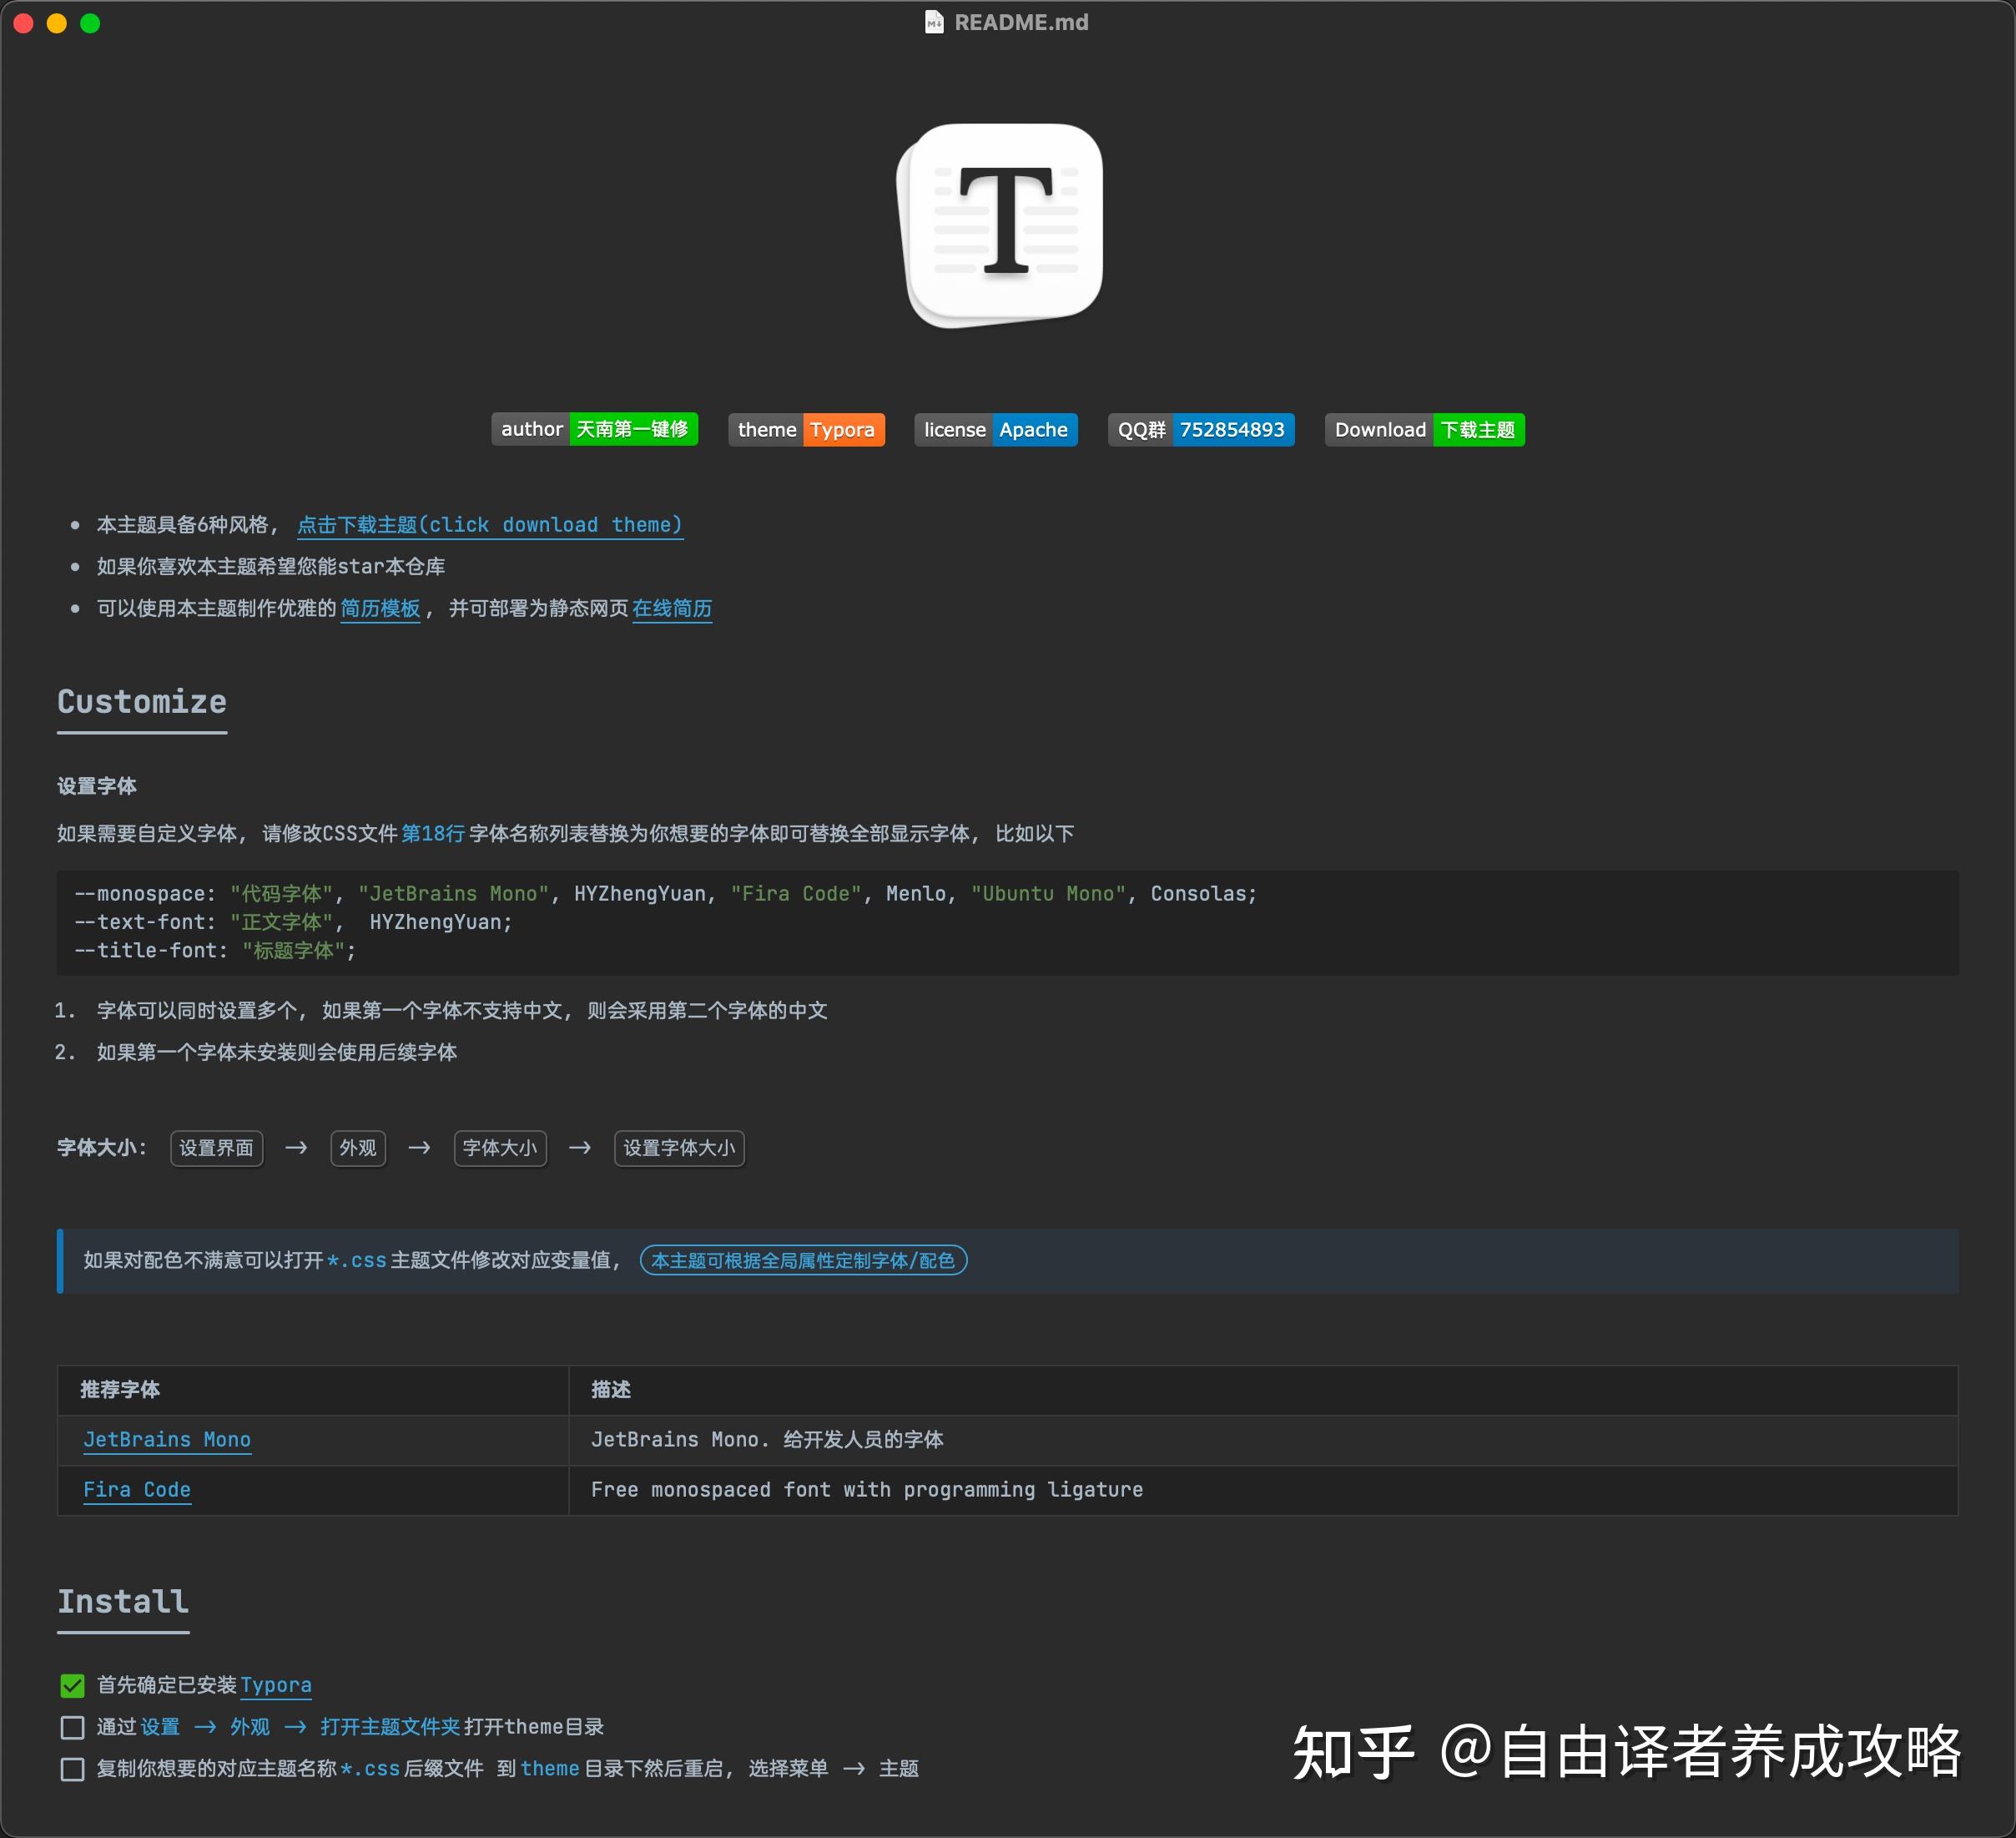The width and height of the screenshot is (2016, 1838).
Task: Click the author 天南第一键修 badge
Action: click(x=595, y=429)
